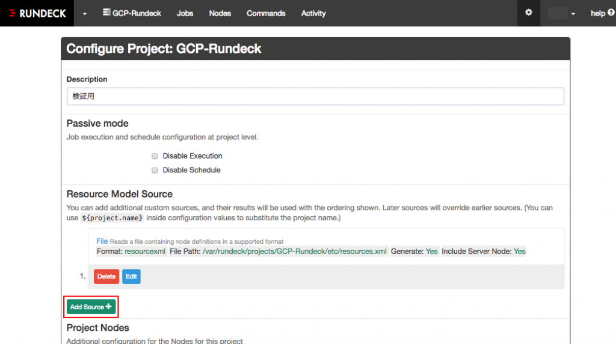Click the project list icon beside GCP-Rundeck
Viewport: 616px width, 344px height.
click(106, 12)
